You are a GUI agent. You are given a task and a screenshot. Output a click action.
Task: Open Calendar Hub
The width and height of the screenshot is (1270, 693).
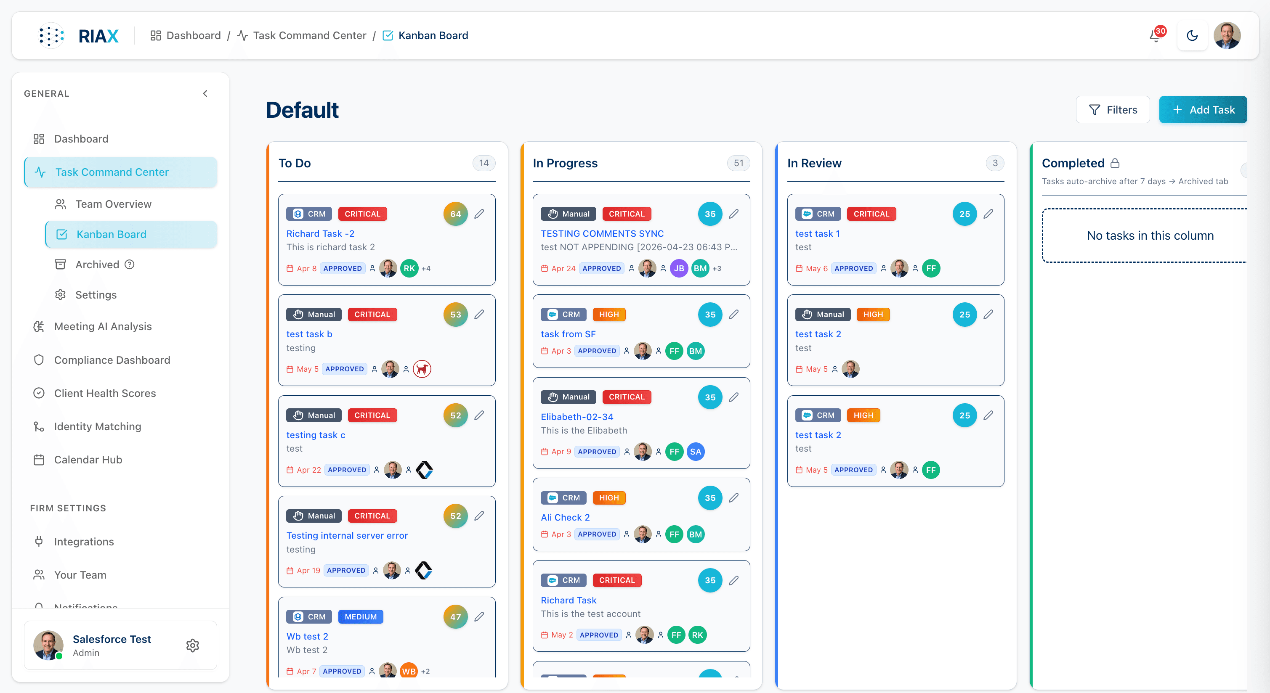[x=120, y=460]
